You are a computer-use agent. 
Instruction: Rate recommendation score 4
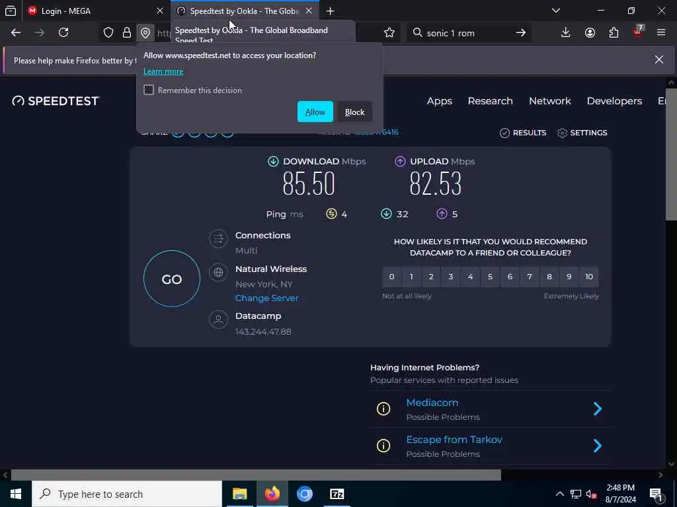click(x=470, y=277)
